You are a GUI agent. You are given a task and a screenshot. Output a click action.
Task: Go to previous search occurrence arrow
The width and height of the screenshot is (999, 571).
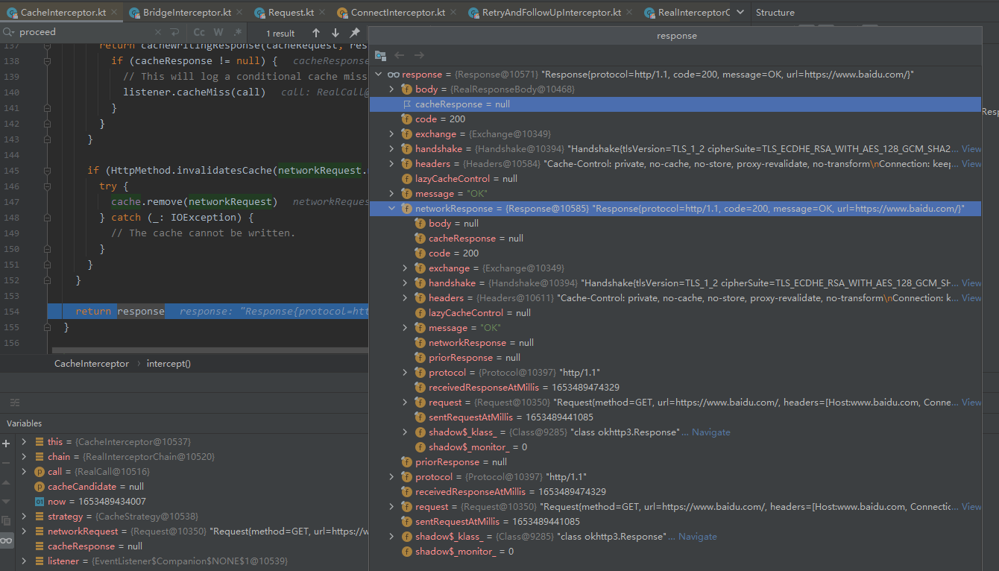pyautogui.click(x=316, y=33)
